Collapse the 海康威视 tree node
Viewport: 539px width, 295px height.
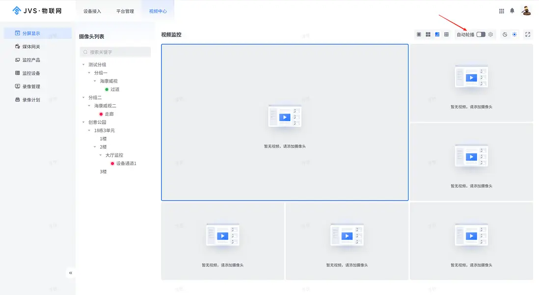click(95, 81)
